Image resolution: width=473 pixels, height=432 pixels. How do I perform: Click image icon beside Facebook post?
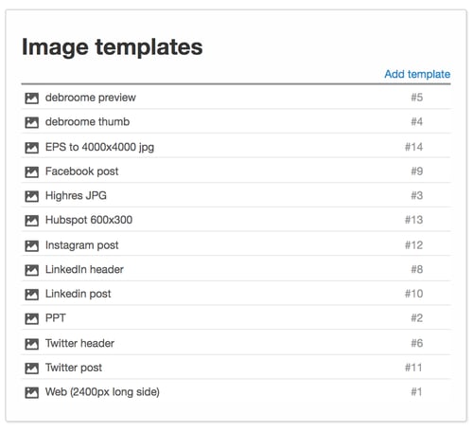click(32, 172)
